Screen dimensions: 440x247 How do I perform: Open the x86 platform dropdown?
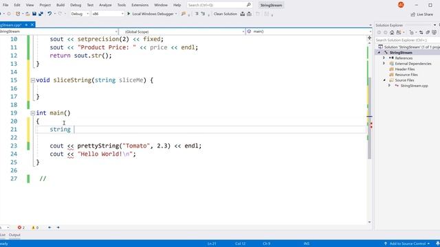coord(108,14)
